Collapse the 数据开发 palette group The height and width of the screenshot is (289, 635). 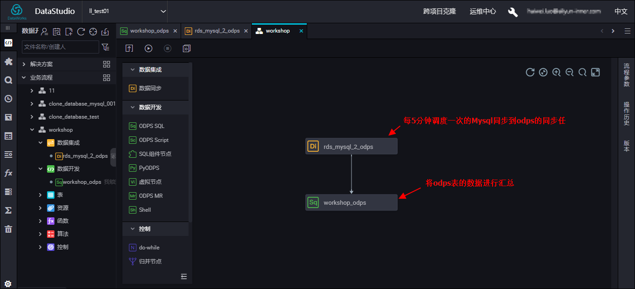(133, 107)
